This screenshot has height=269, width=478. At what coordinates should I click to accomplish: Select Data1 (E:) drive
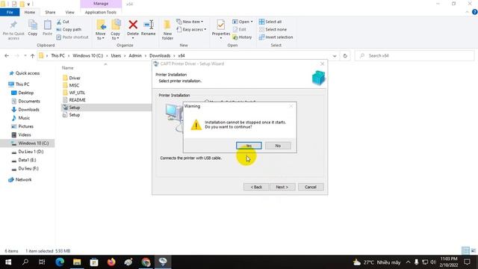pos(27,160)
